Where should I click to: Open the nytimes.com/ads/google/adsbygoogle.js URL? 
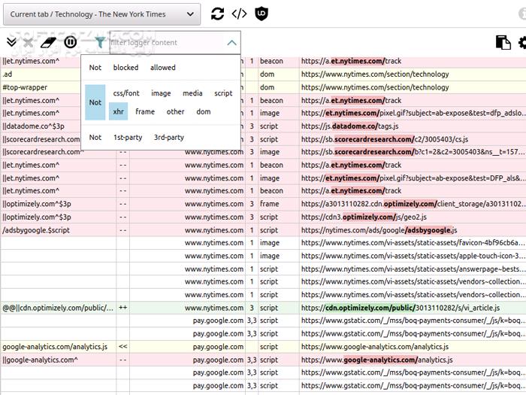pyautogui.click(x=379, y=230)
